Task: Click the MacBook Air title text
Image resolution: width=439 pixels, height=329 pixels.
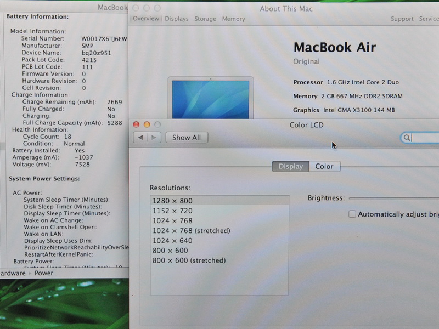Action: click(x=335, y=47)
